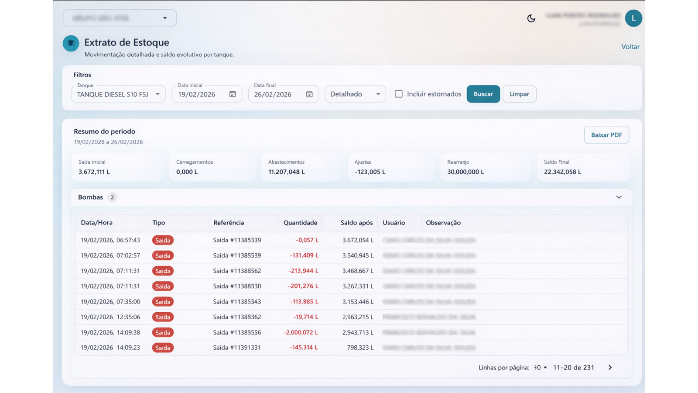Click the Extrato de Estoque page icon
The image size is (698, 393).
tap(71, 43)
